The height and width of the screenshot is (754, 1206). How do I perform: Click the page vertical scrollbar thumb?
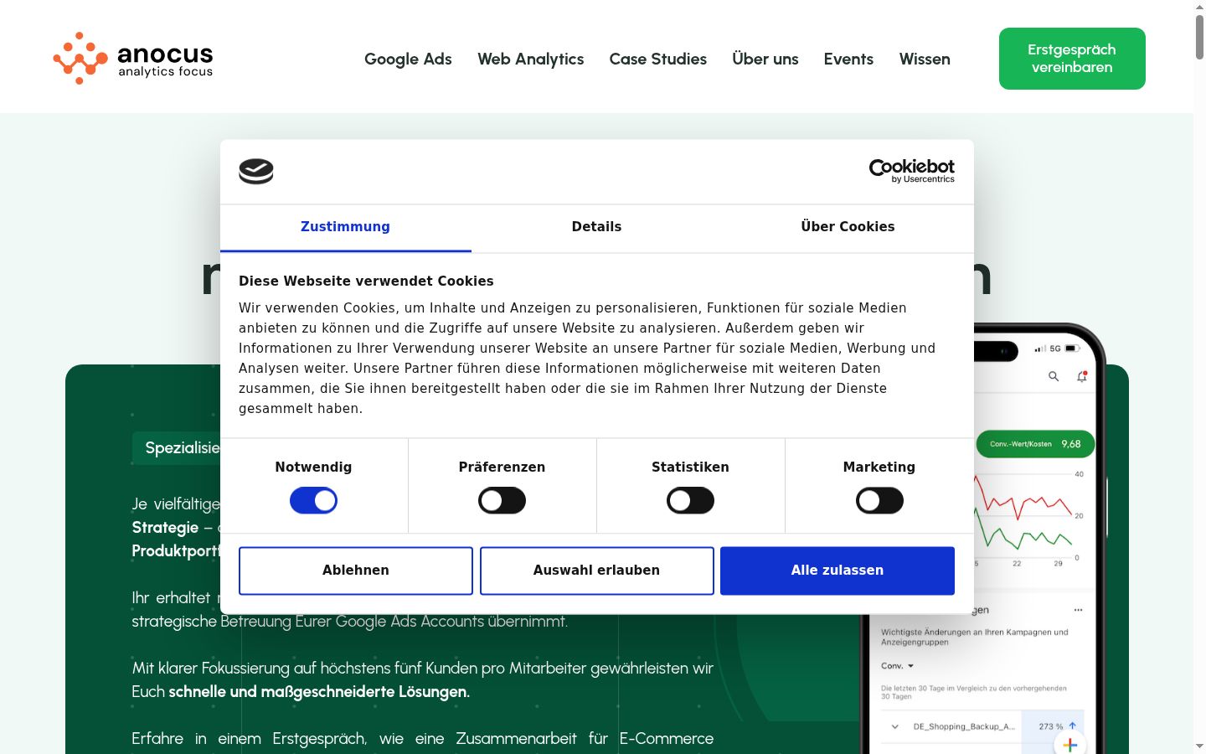1199,36
